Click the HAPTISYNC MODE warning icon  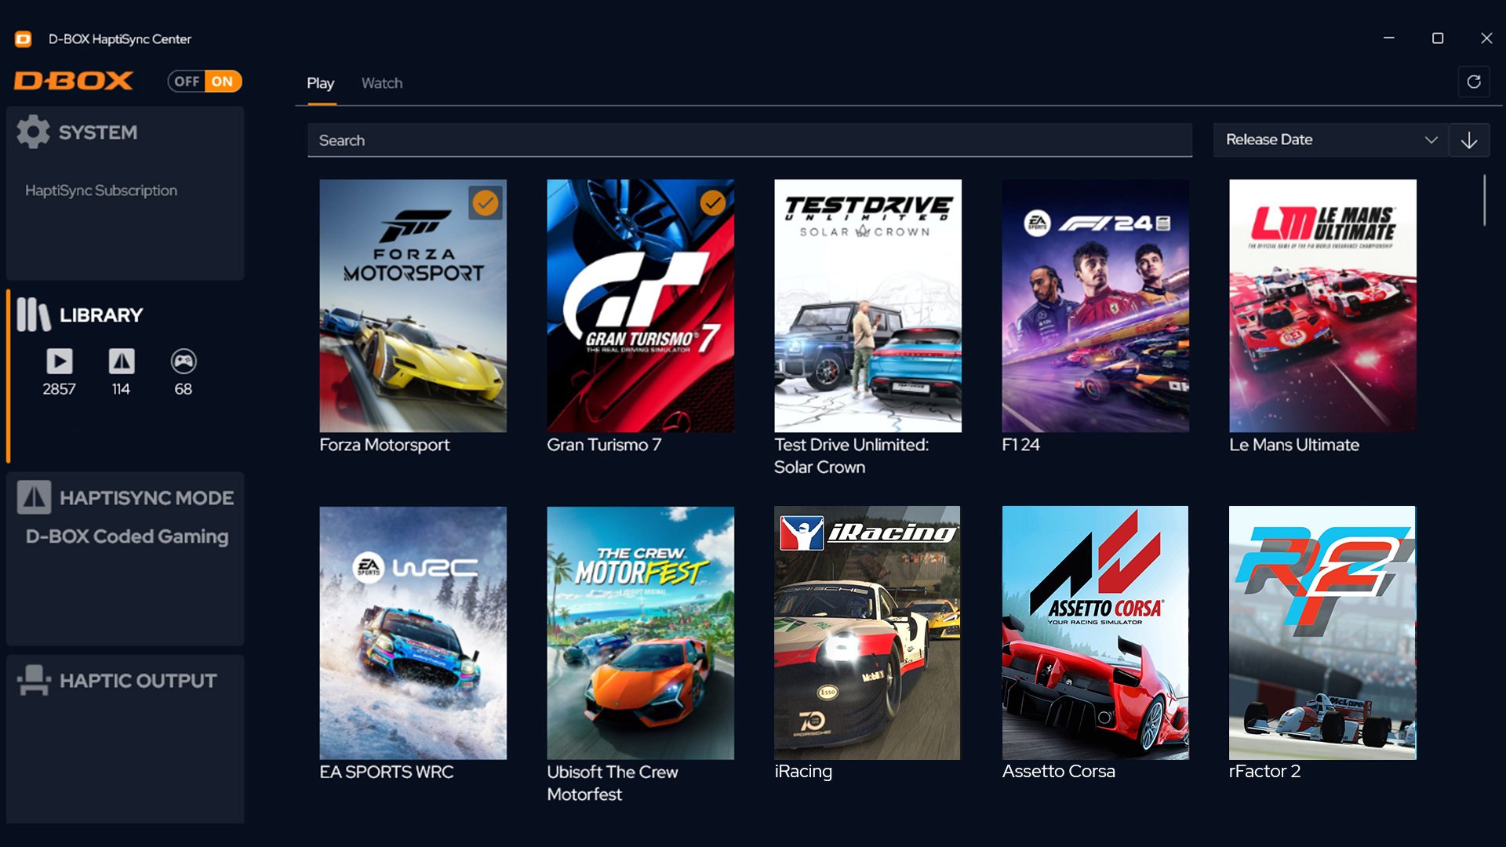(x=33, y=497)
